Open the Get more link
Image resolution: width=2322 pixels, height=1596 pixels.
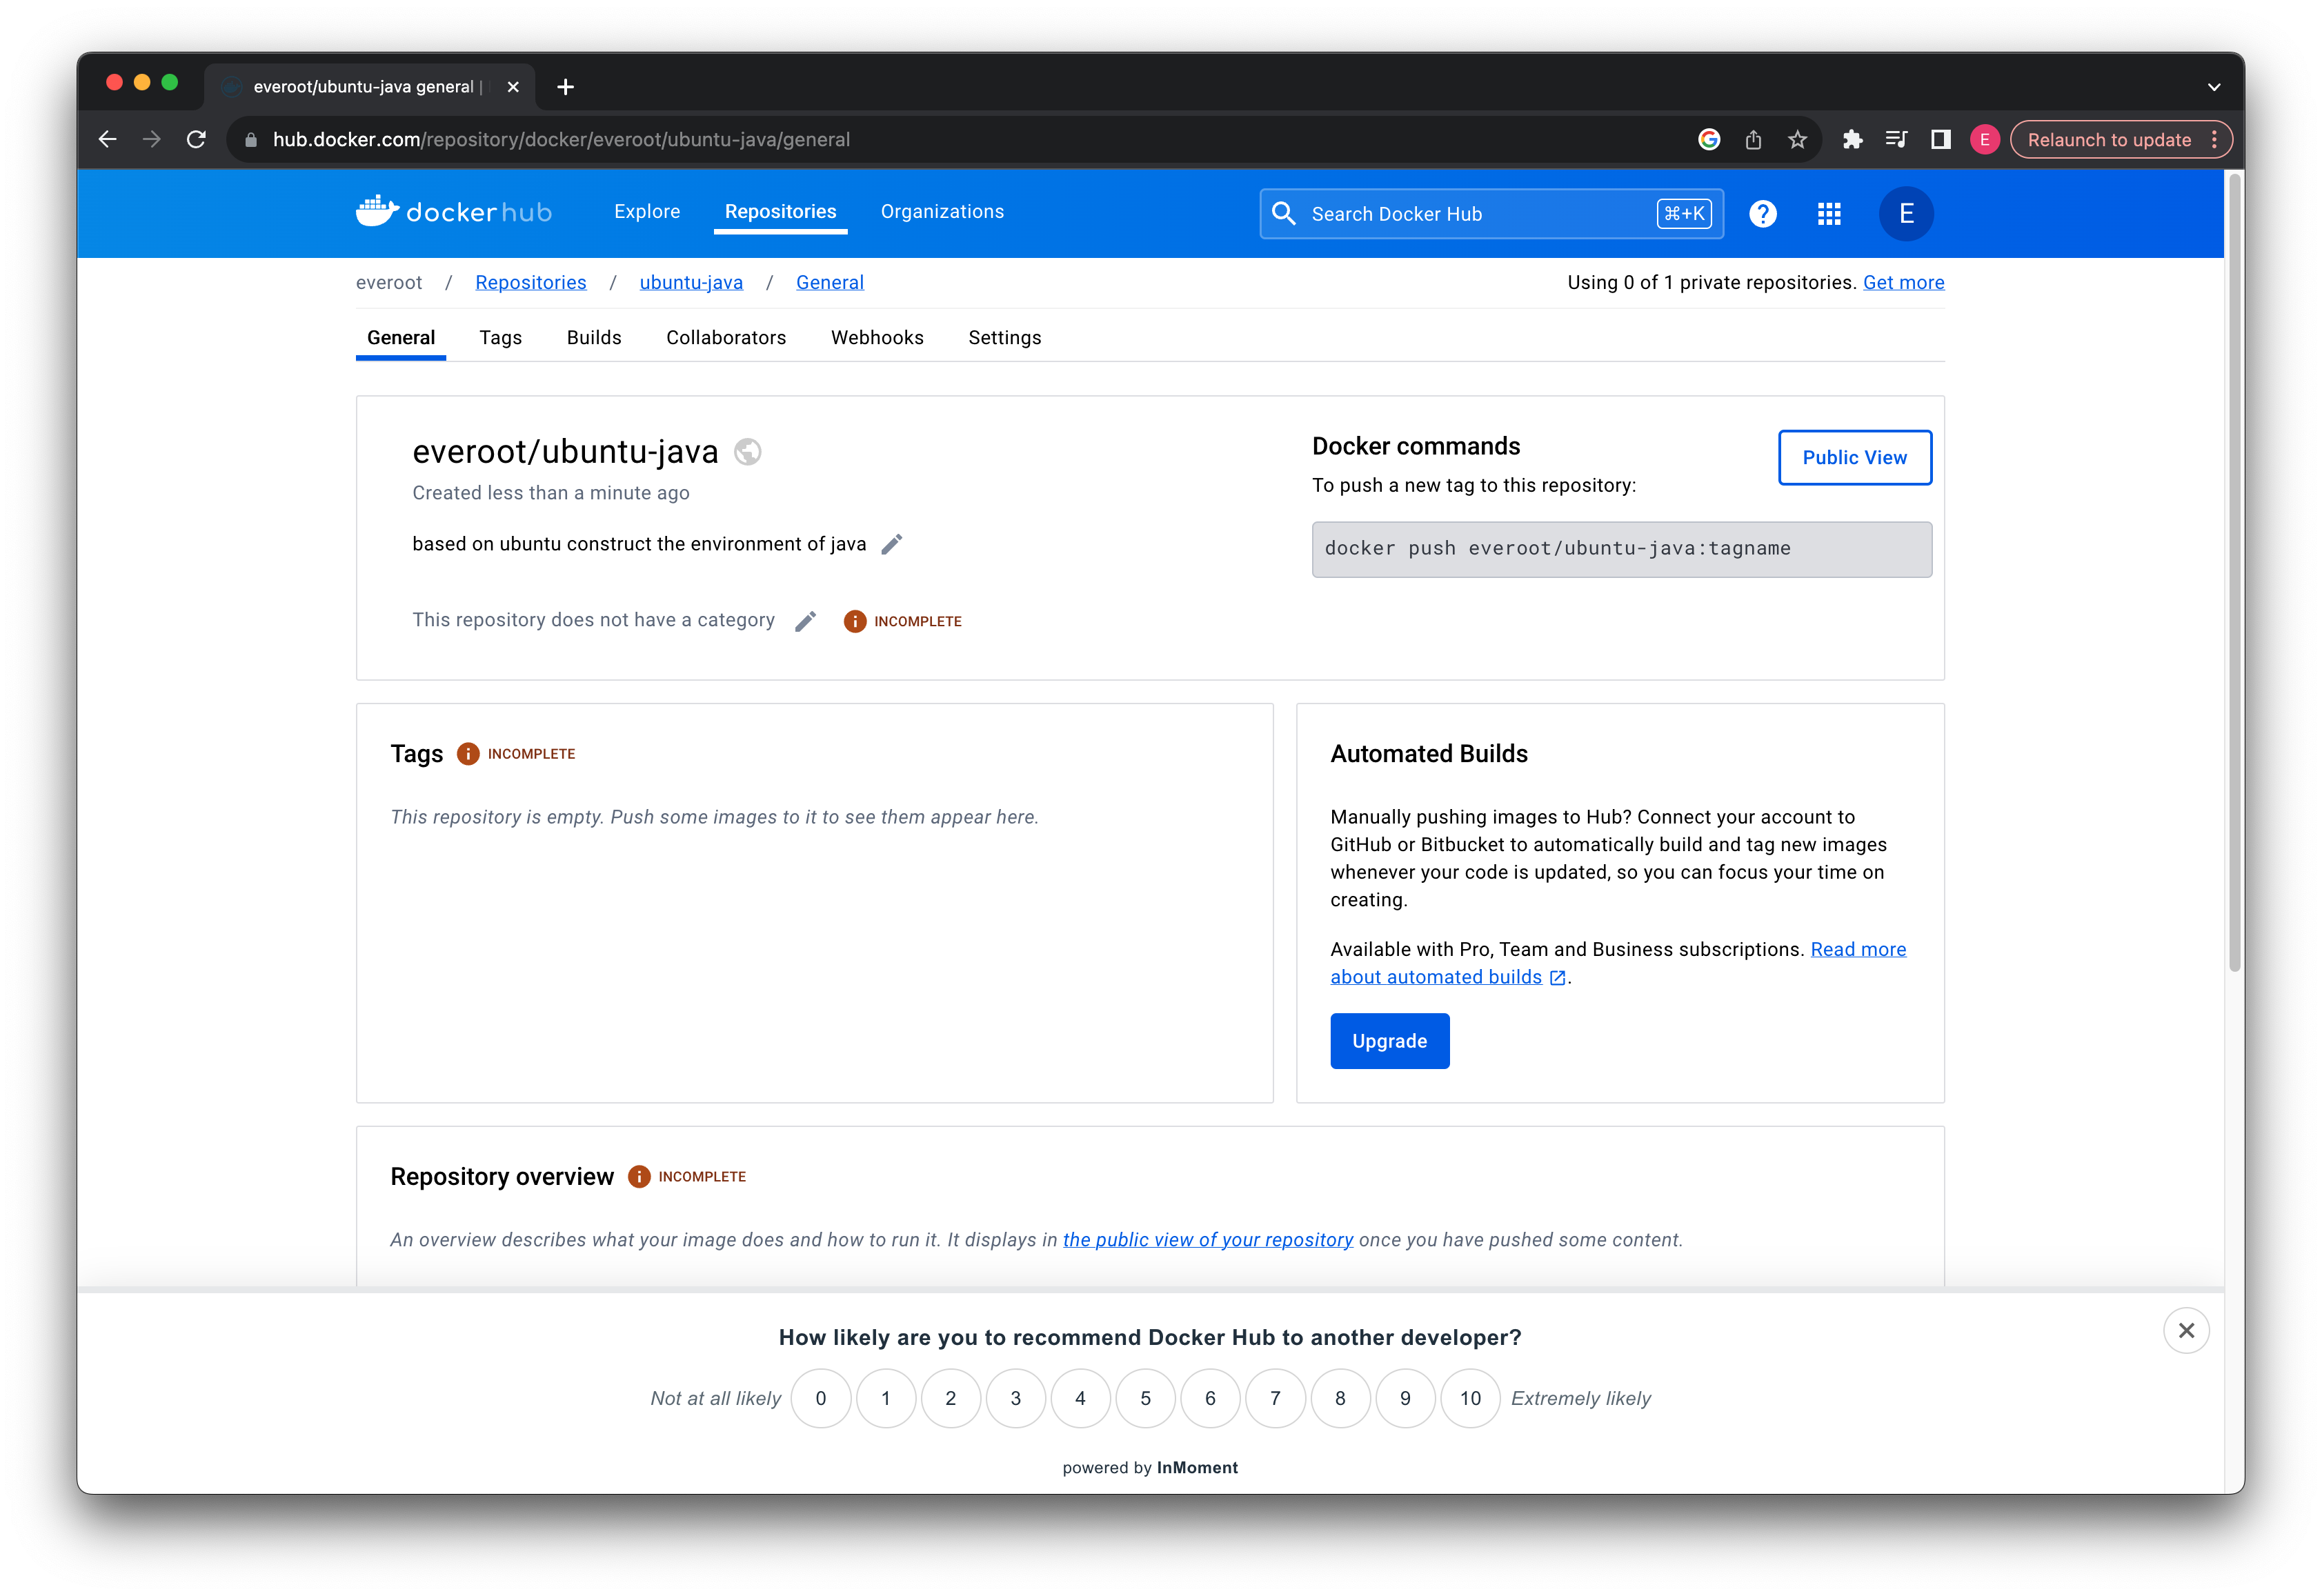point(1904,283)
